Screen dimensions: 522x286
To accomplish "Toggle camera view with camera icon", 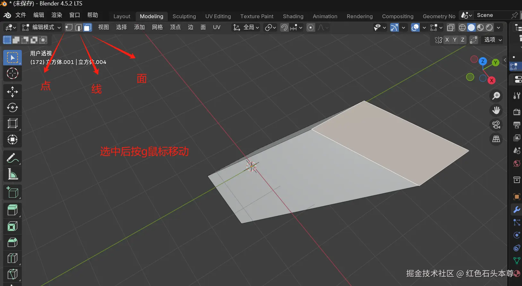I will 496,125.
